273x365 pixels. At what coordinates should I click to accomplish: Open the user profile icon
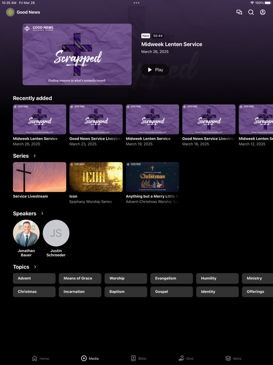click(x=263, y=12)
